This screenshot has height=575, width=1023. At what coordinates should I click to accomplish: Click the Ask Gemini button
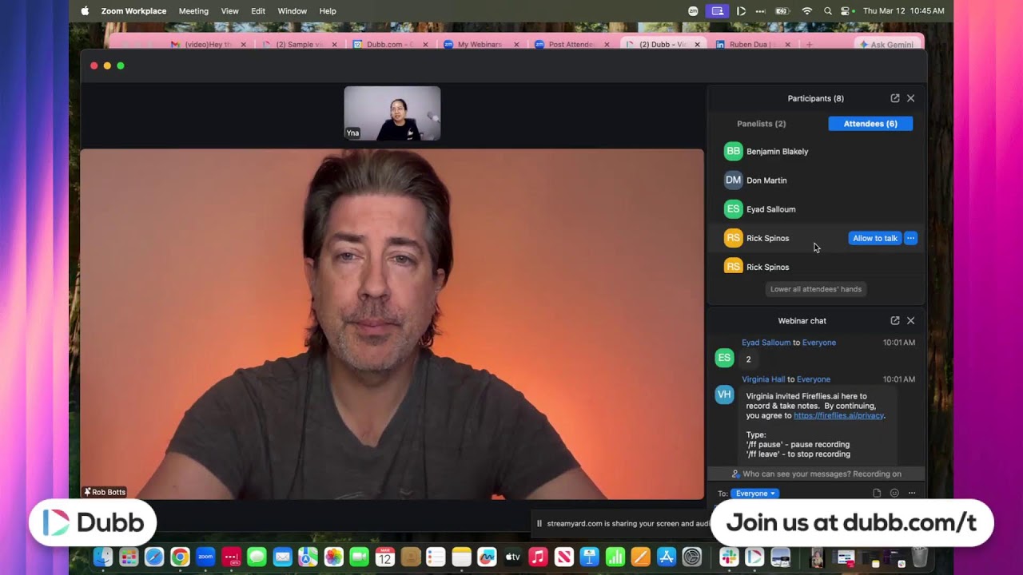coord(886,45)
